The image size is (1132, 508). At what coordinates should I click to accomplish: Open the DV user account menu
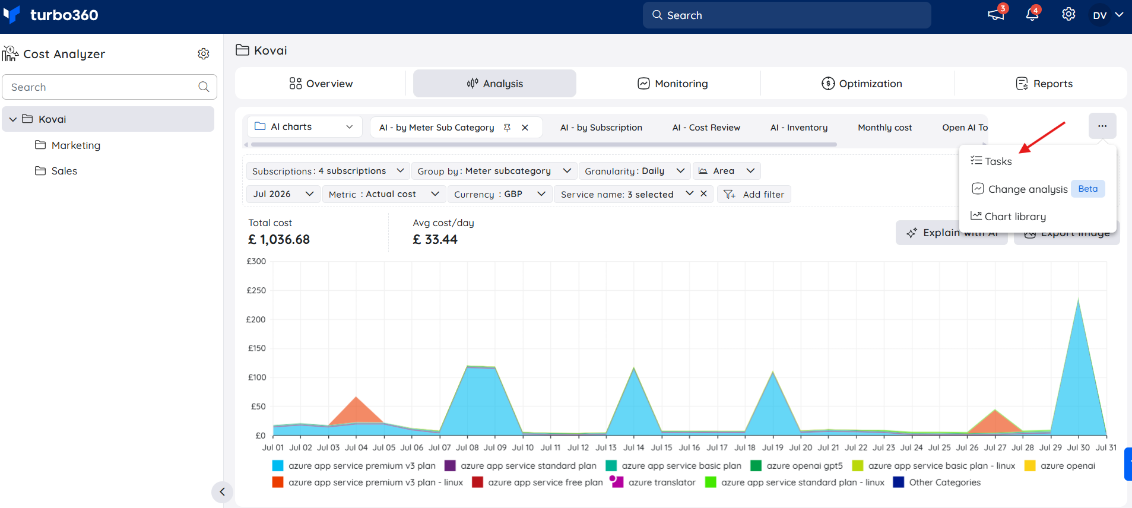[x=1108, y=15]
